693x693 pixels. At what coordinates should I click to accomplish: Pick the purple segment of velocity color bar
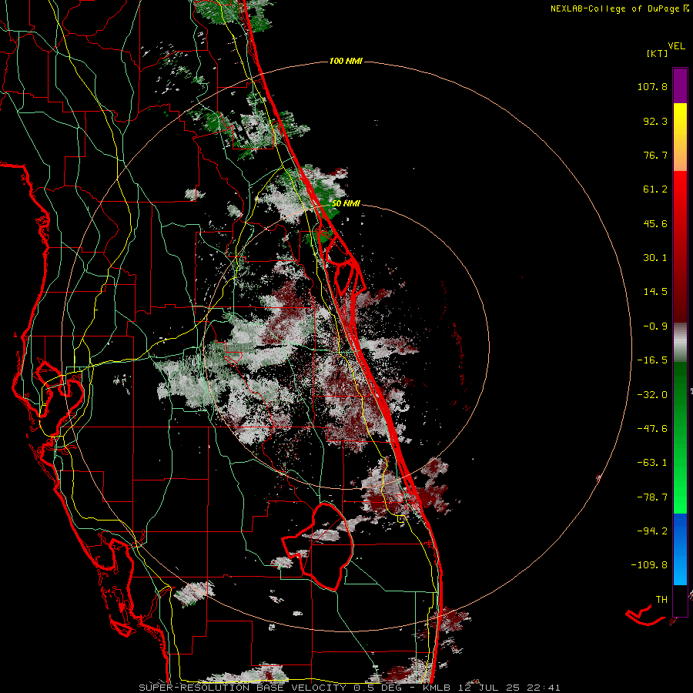[x=680, y=85]
